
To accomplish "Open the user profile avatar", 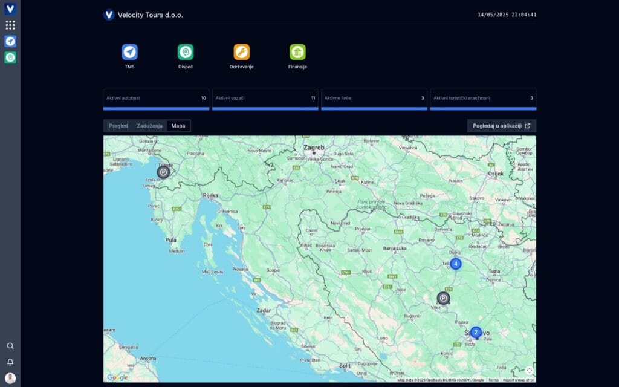I will [x=10, y=379].
